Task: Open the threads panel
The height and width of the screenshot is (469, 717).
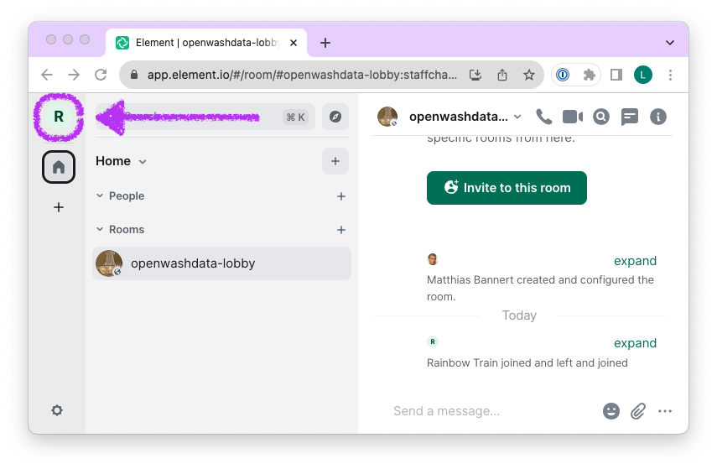Action: [x=630, y=117]
